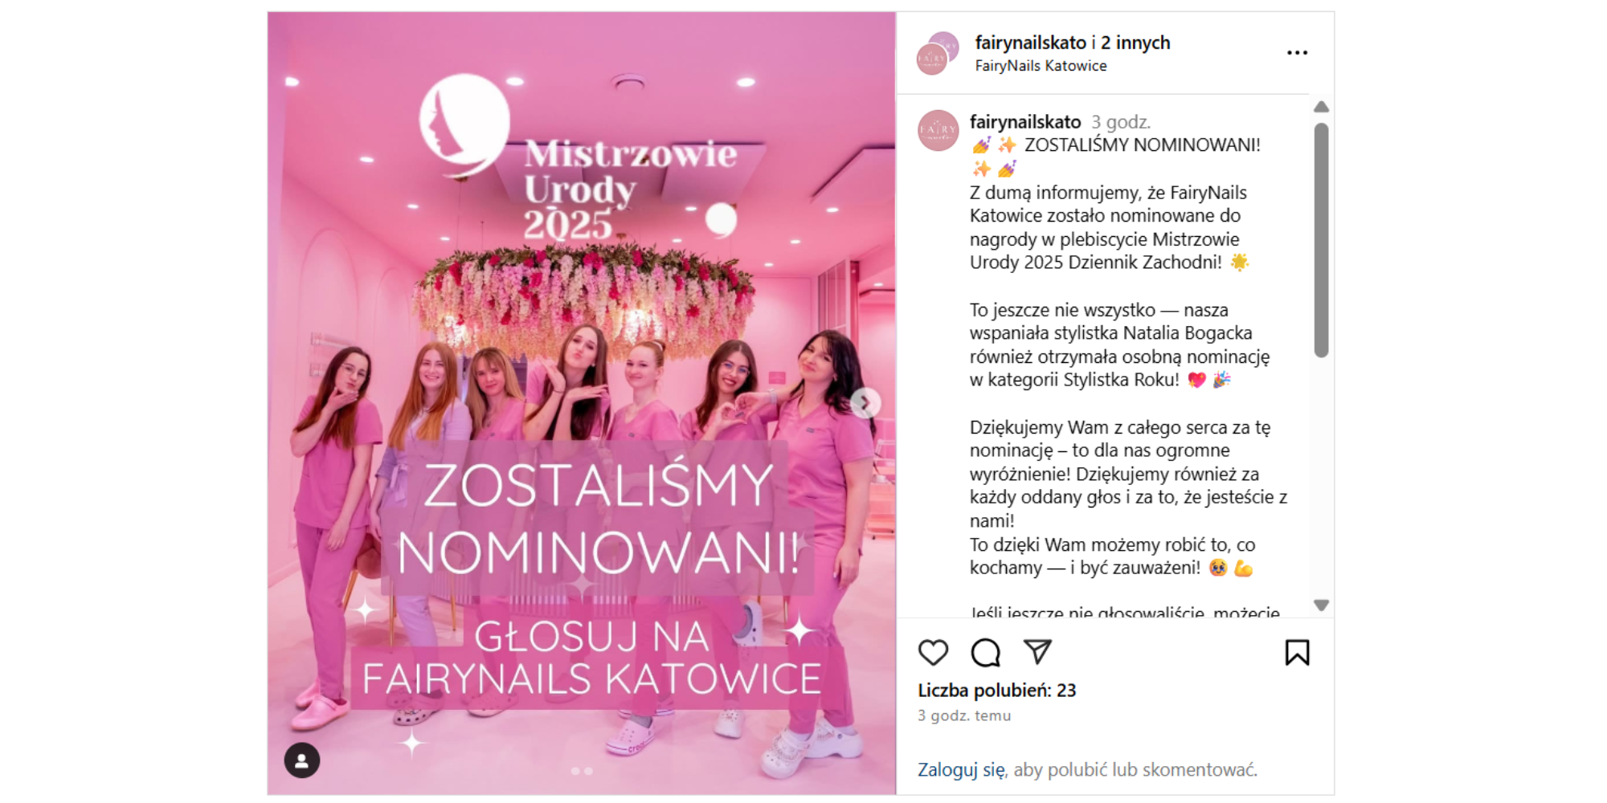Screen dimensions: 1607x803
Task: View who liked via 'Liczba polubień: 23'
Action: 996,691
